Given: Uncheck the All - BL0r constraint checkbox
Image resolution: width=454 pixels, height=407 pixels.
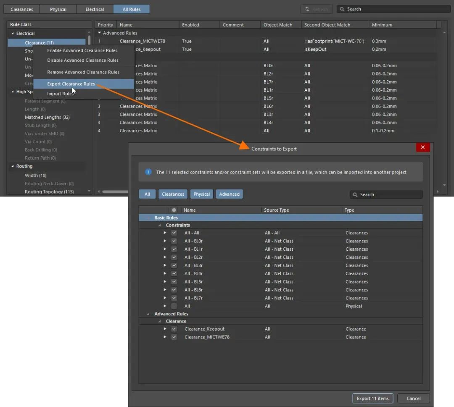Looking at the screenshot, I should (174, 241).
